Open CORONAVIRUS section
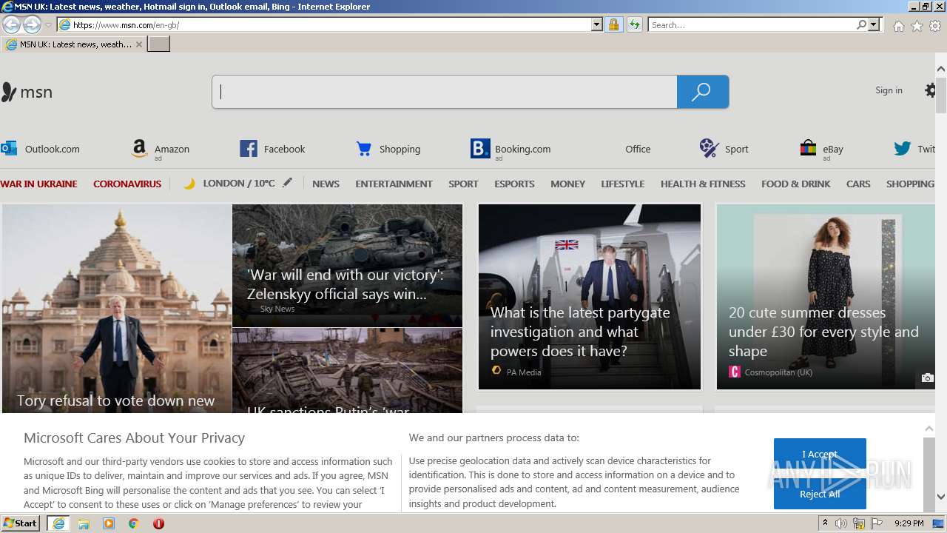Viewport: 947px width, 533px height. (x=127, y=184)
